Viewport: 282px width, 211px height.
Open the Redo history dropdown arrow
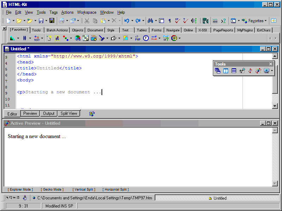point(143,21)
